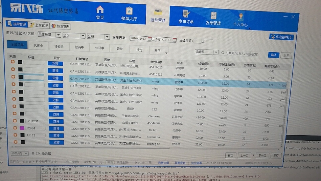321x181 pixels.
Task: Open the 我要提现 link
Action: [180, 163]
